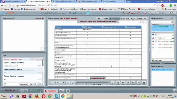The height and width of the screenshot is (99, 177).
Task: Open Настройки button in the header
Action: 154,13
